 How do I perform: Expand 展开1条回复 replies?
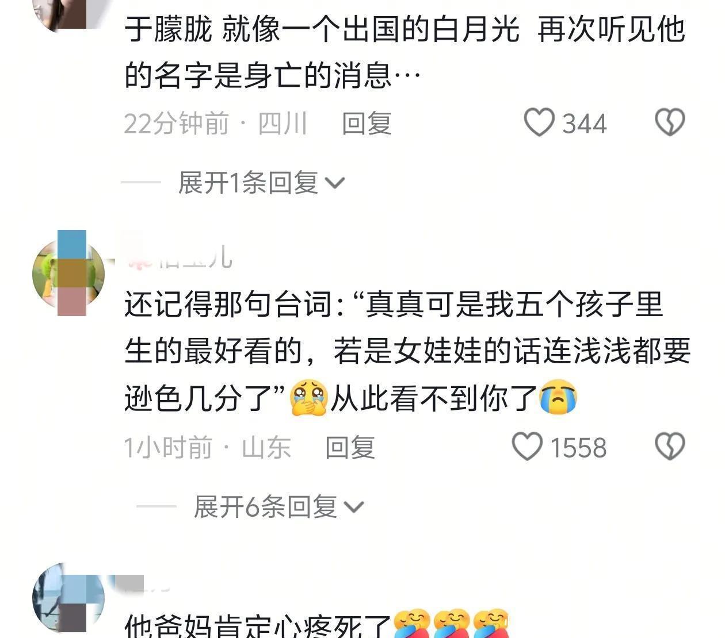261,183
